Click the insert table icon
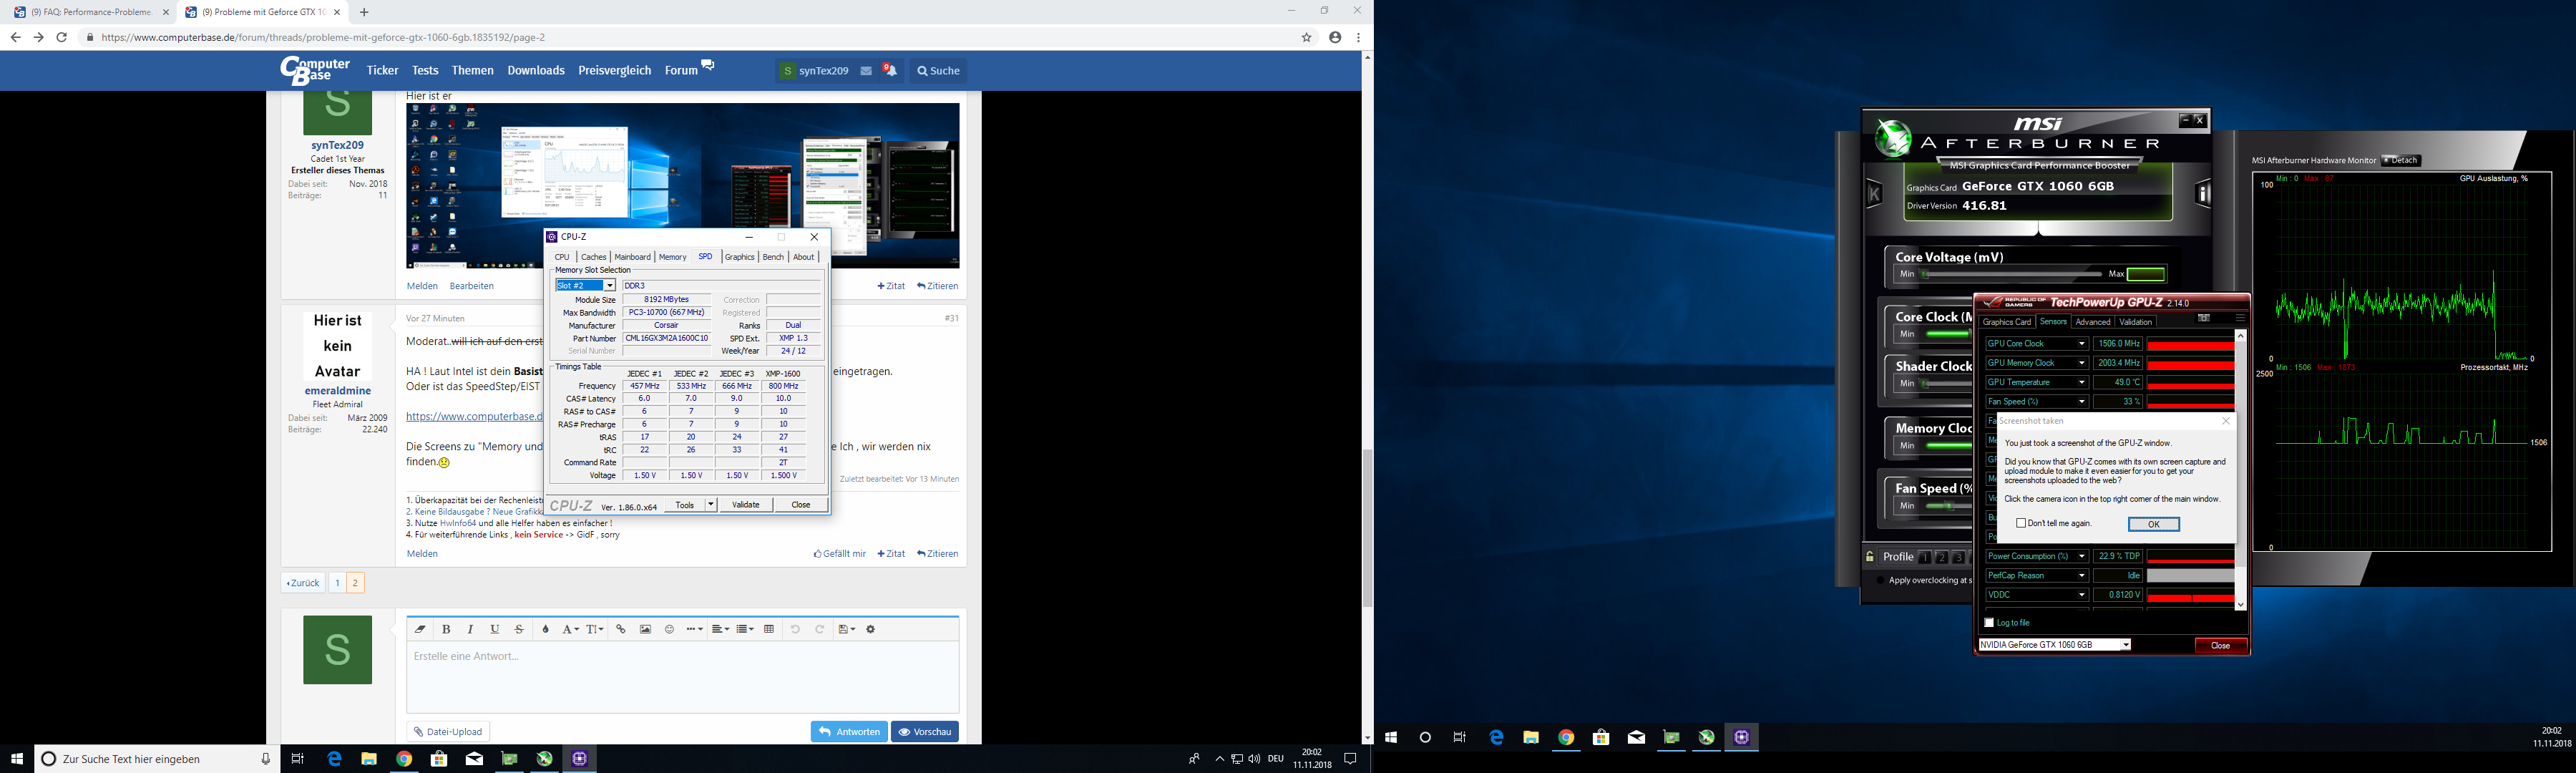Viewport: 2576px width, 773px height. pos(768,629)
